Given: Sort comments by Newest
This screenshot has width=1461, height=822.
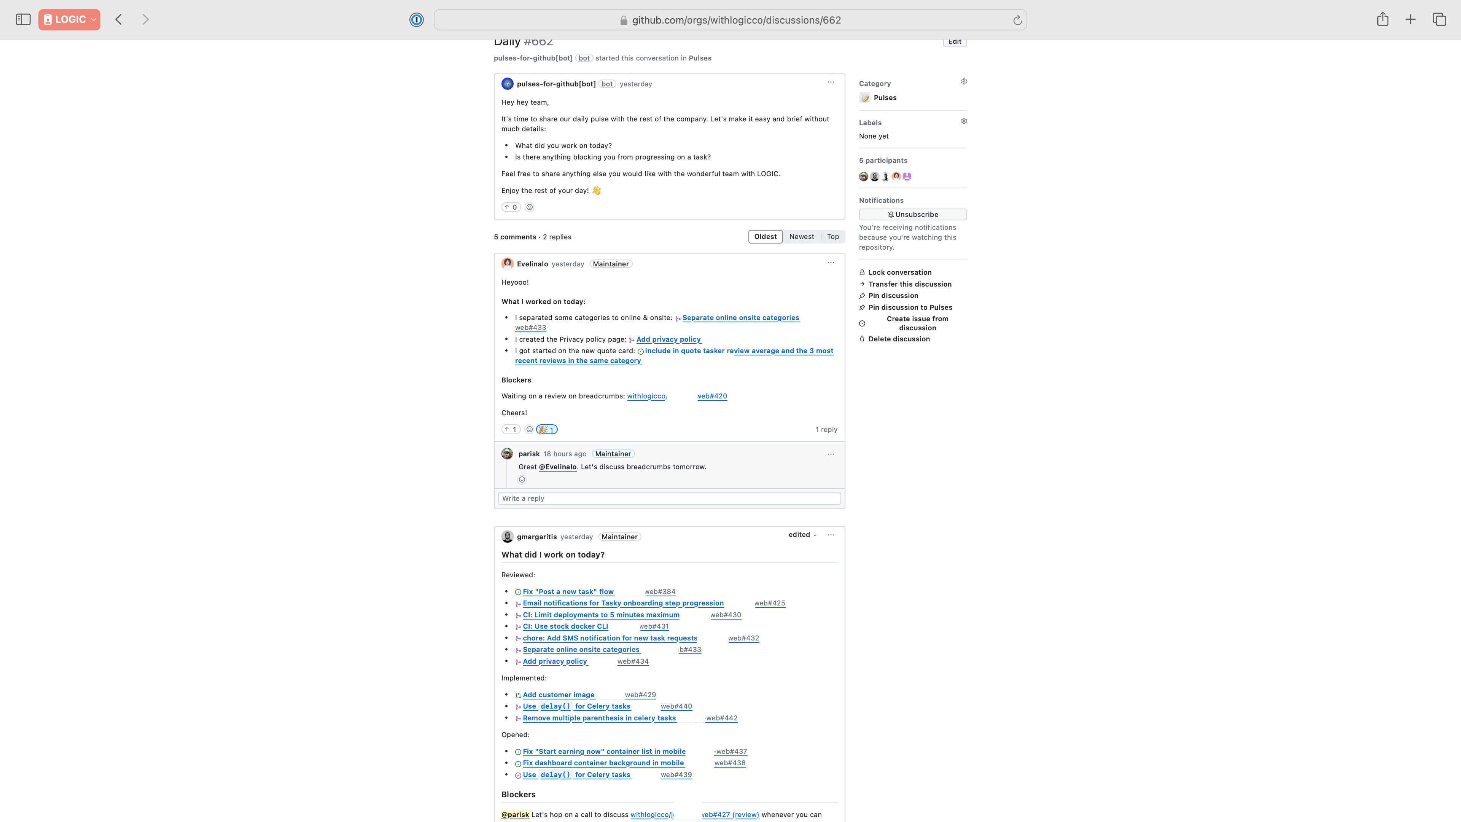Looking at the screenshot, I should (801, 237).
